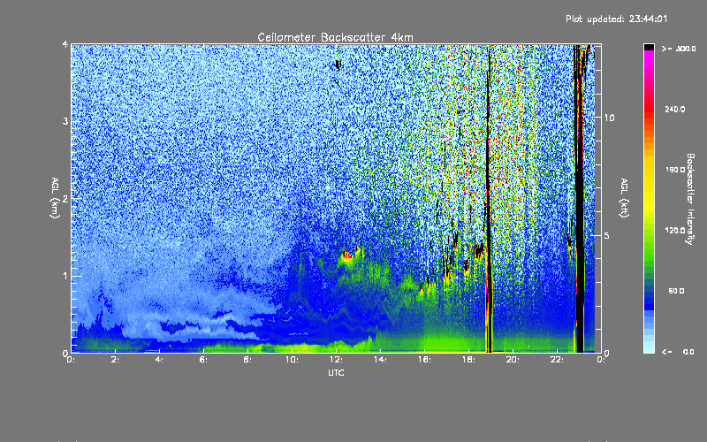Viewport: 707px width, 442px height.
Task: Click the '6:' UTC time tick label
Action: (203, 360)
